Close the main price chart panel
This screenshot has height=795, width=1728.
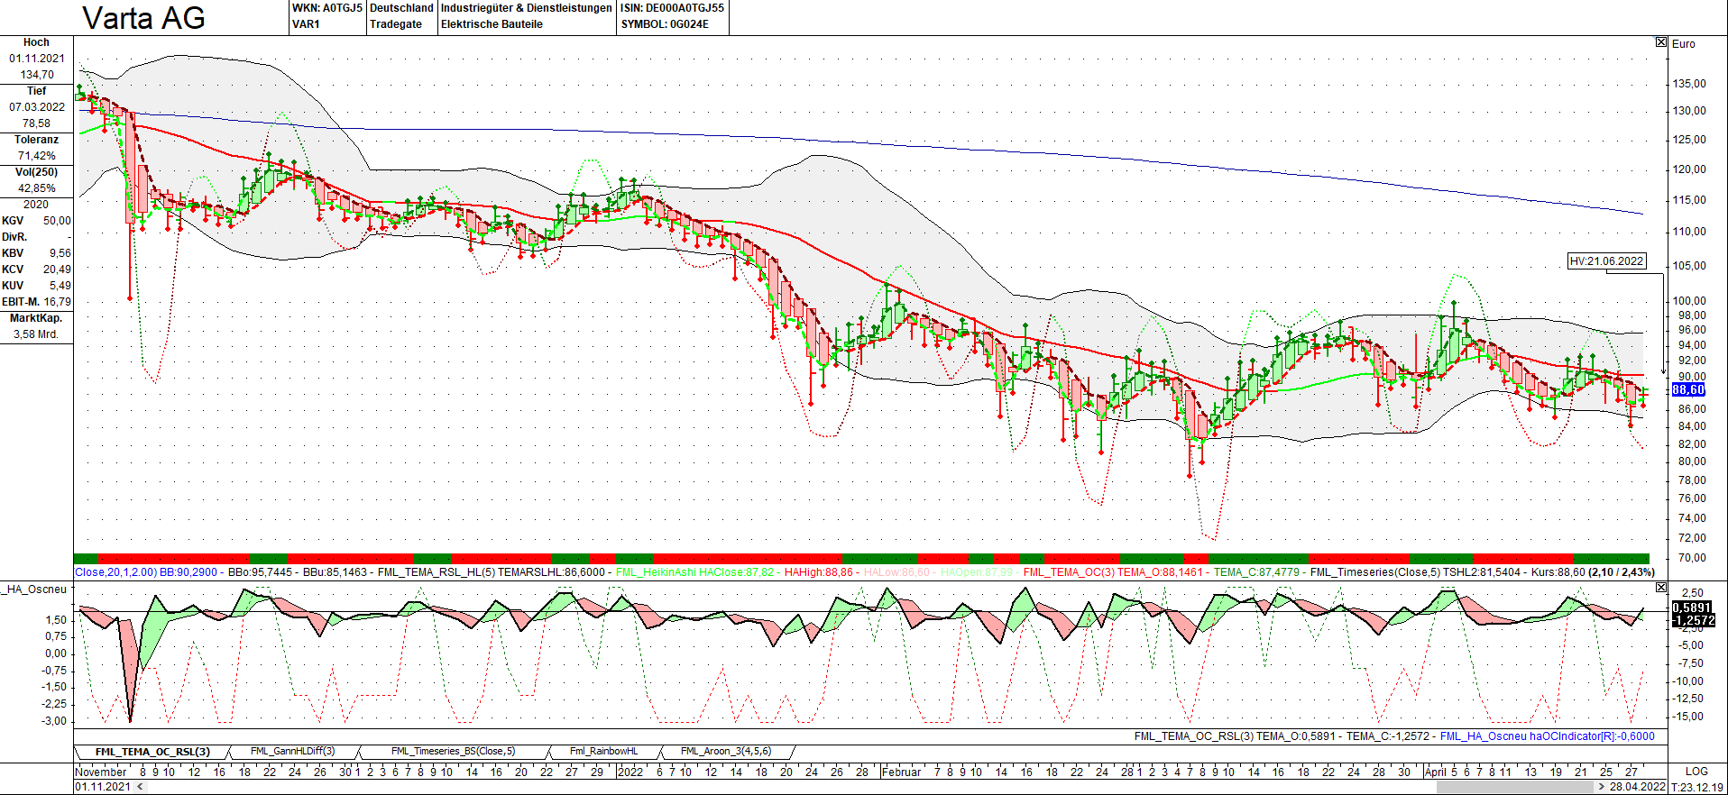click(x=1661, y=42)
